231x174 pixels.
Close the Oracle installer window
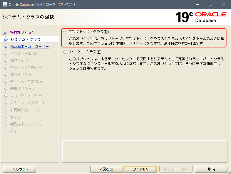[224, 4]
